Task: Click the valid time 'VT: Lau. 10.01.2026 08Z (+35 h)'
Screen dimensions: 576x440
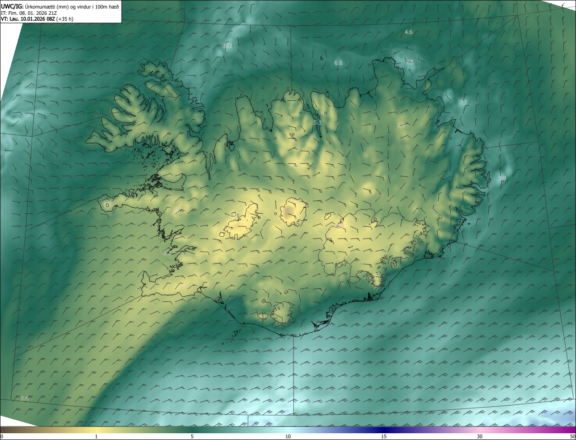Action: click(x=37, y=19)
